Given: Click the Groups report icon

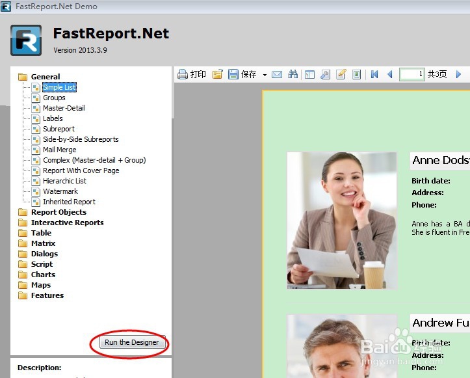Looking at the screenshot, I should (36, 98).
